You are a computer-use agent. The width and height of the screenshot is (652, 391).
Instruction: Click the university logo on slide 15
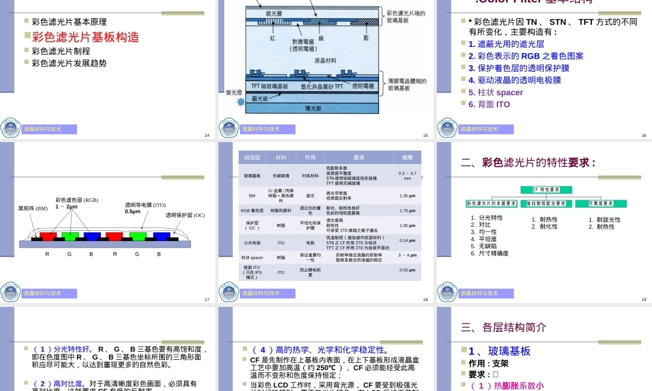point(229,128)
